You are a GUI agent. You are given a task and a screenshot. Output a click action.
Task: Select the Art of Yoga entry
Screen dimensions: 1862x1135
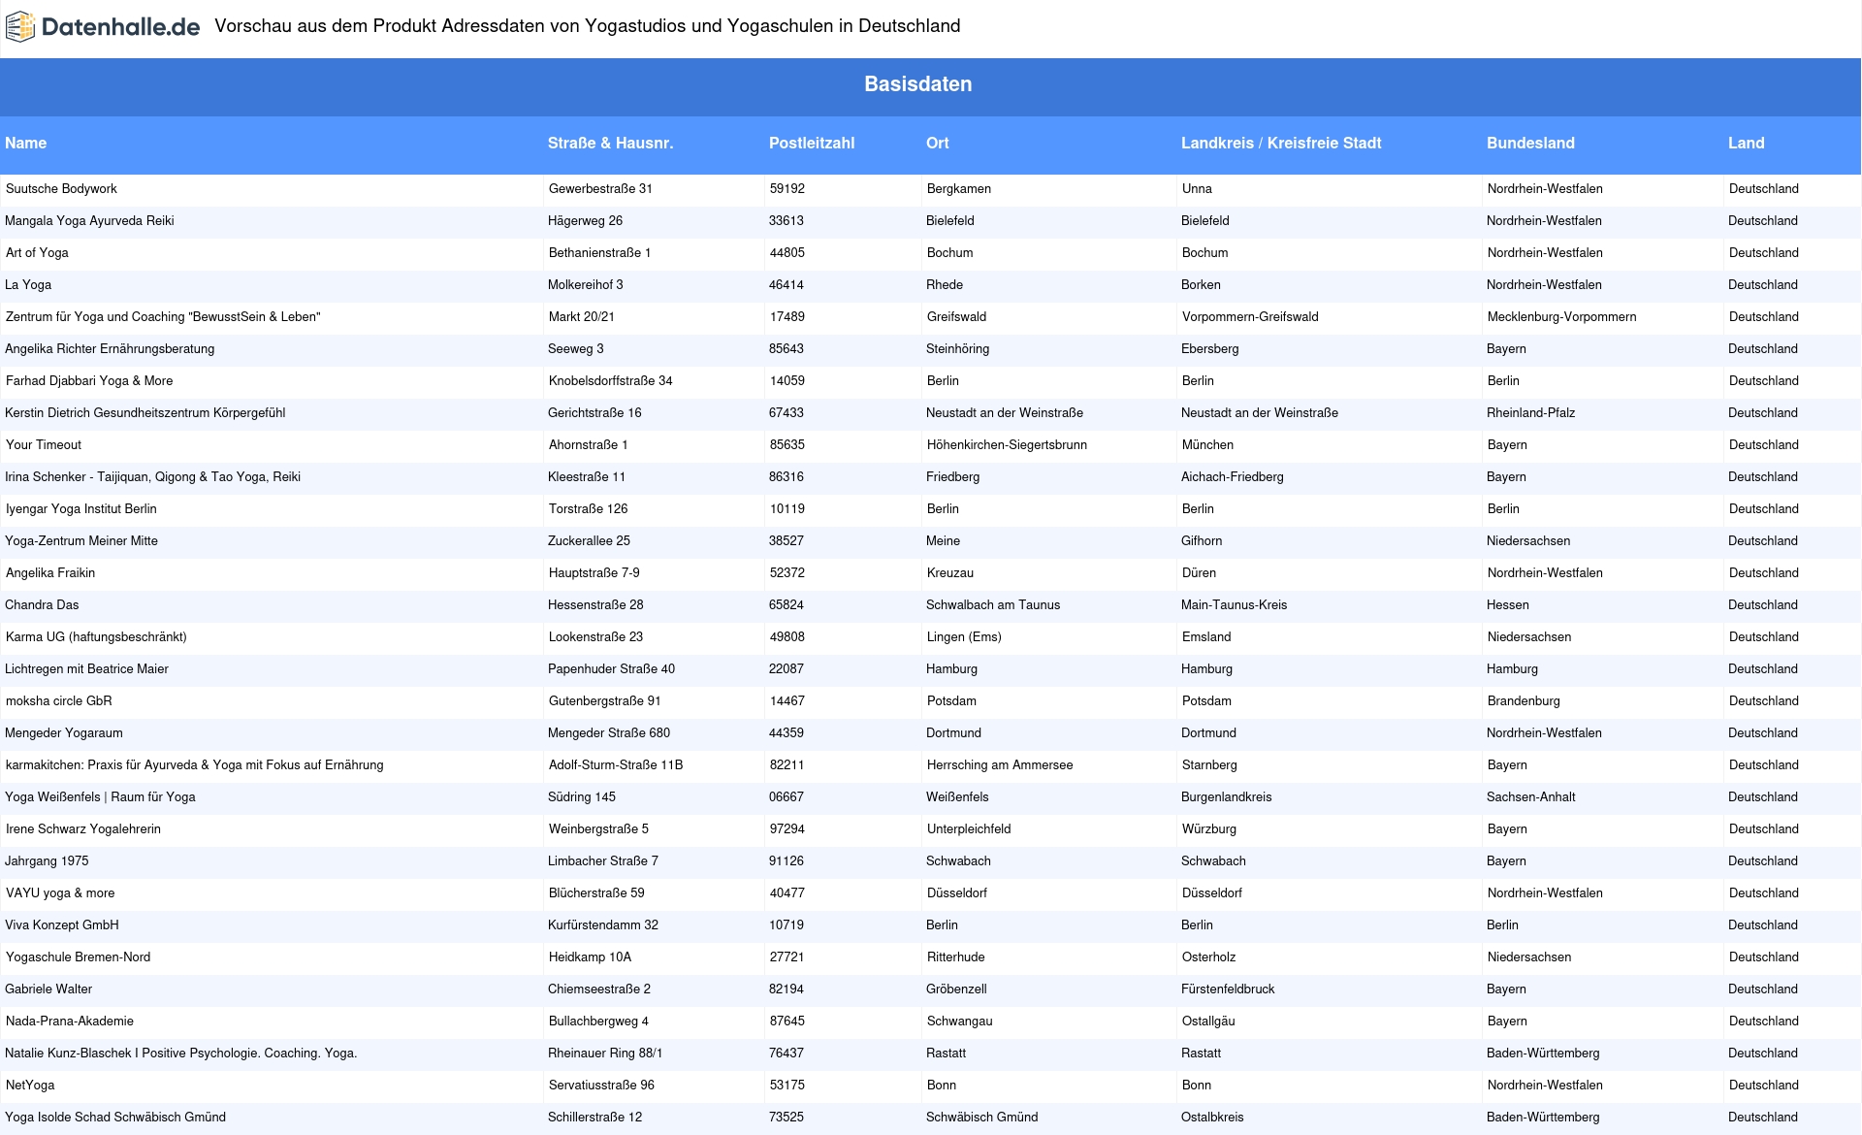37,252
